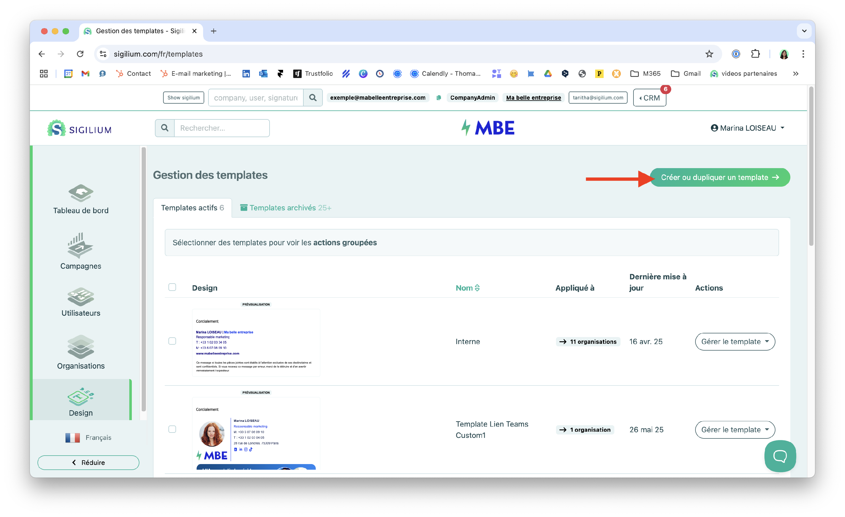Image resolution: width=845 pixels, height=517 pixels.
Task: Open the browser extensions puzzle icon
Action: (755, 54)
